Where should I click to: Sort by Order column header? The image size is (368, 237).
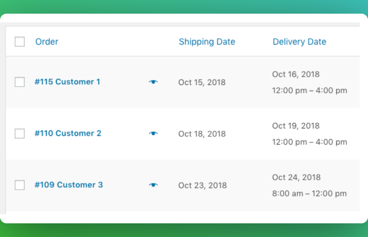point(47,42)
